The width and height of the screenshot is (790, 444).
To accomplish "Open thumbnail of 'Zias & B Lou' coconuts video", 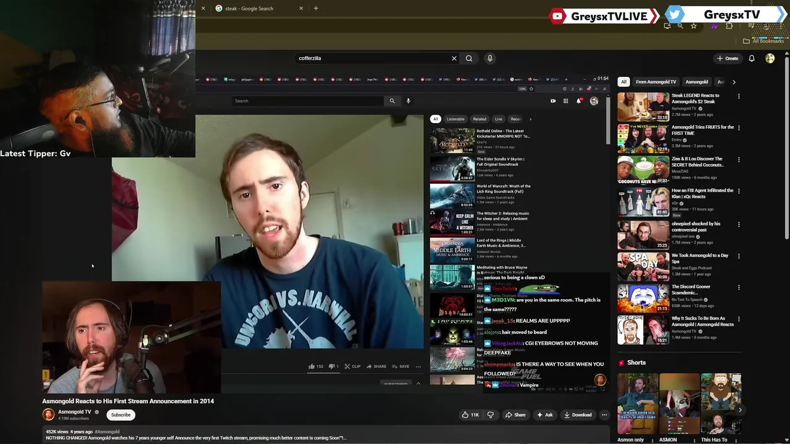I will coord(643,170).
